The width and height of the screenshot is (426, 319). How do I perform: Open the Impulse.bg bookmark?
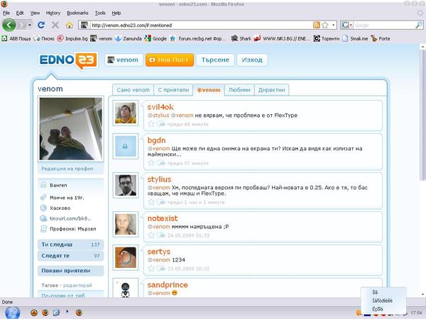(72, 38)
